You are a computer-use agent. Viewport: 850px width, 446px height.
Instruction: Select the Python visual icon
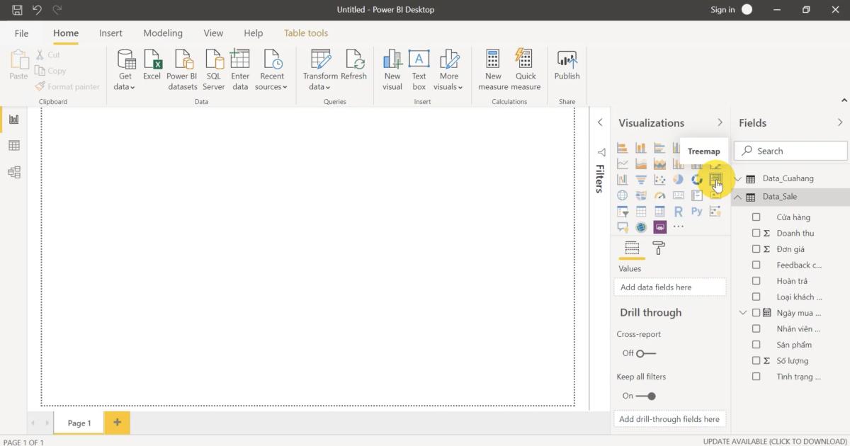coord(696,211)
